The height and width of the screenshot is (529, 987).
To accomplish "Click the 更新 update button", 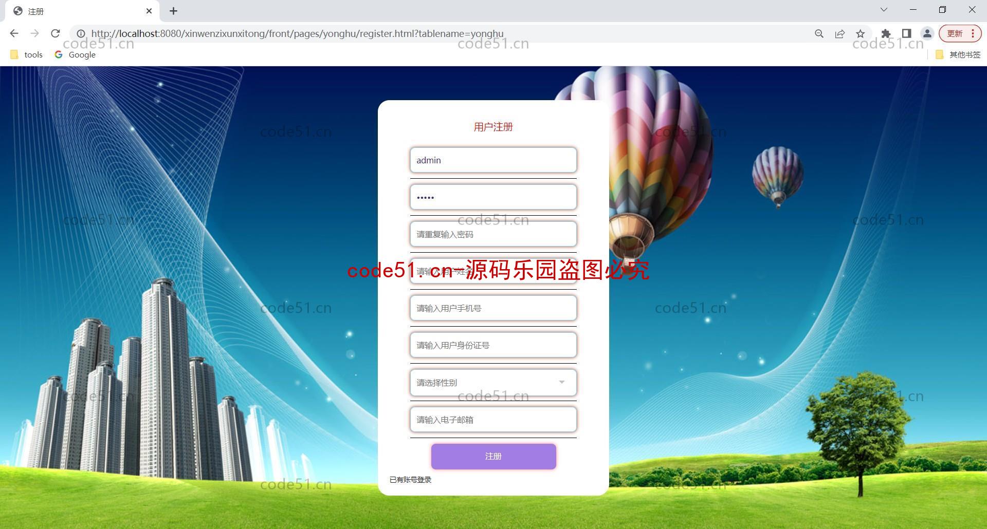I will point(960,33).
